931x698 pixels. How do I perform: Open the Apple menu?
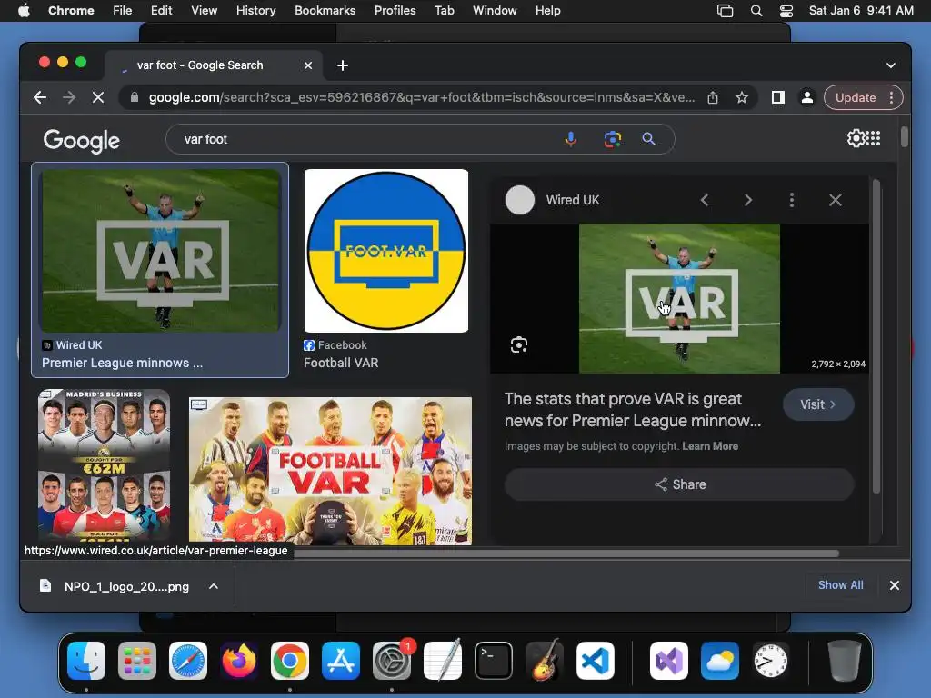pyautogui.click(x=24, y=10)
